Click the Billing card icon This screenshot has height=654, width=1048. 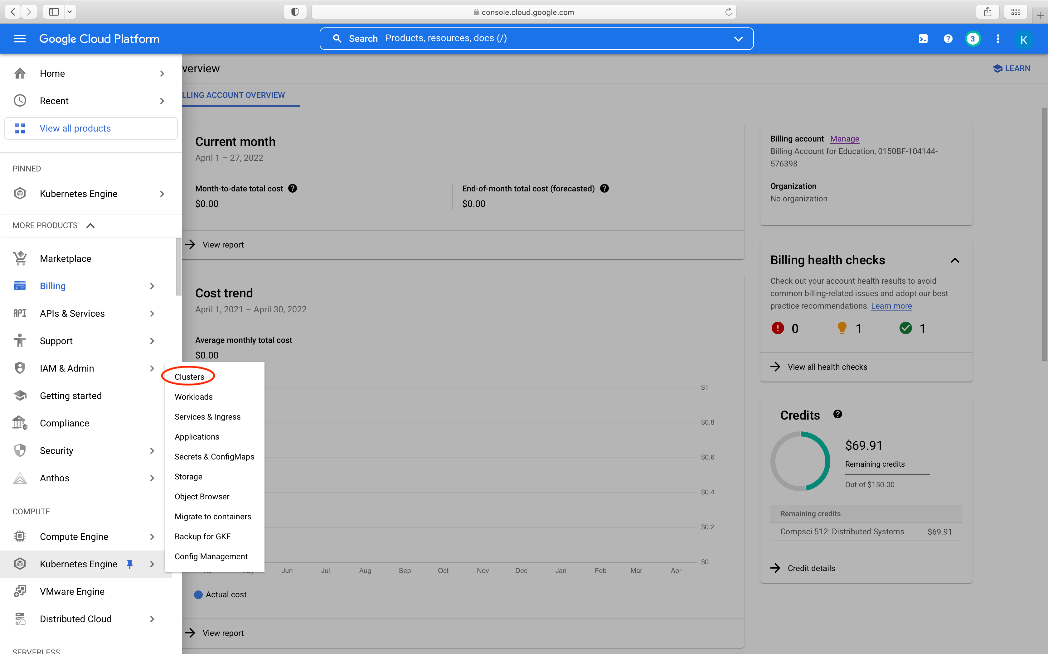(20, 286)
